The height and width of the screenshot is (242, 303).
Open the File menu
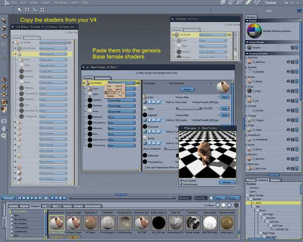coord(14,3)
